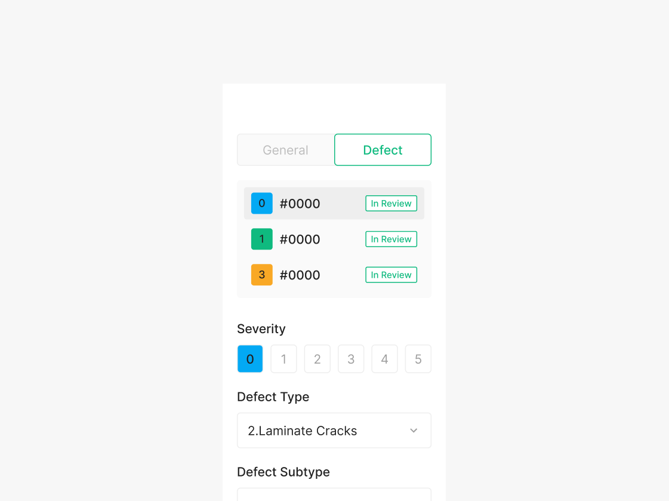Set severity to 2
The width and height of the screenshot is (669, 501).
click(x=317, y=359)
